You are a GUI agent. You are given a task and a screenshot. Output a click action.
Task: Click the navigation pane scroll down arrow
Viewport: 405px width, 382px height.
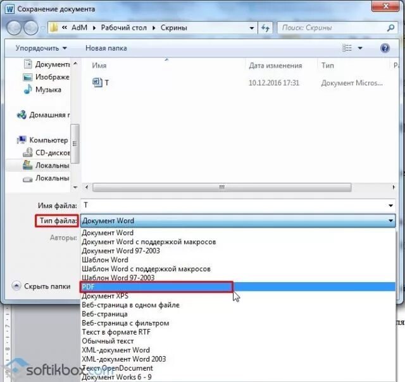tap(75, 187)
